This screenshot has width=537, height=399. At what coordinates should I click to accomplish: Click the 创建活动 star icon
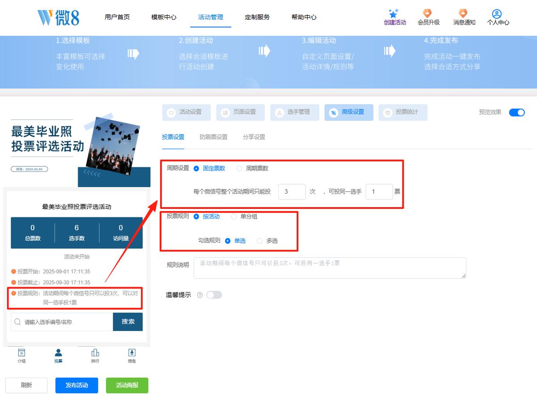pyautogui.click(x=394, y=13)
